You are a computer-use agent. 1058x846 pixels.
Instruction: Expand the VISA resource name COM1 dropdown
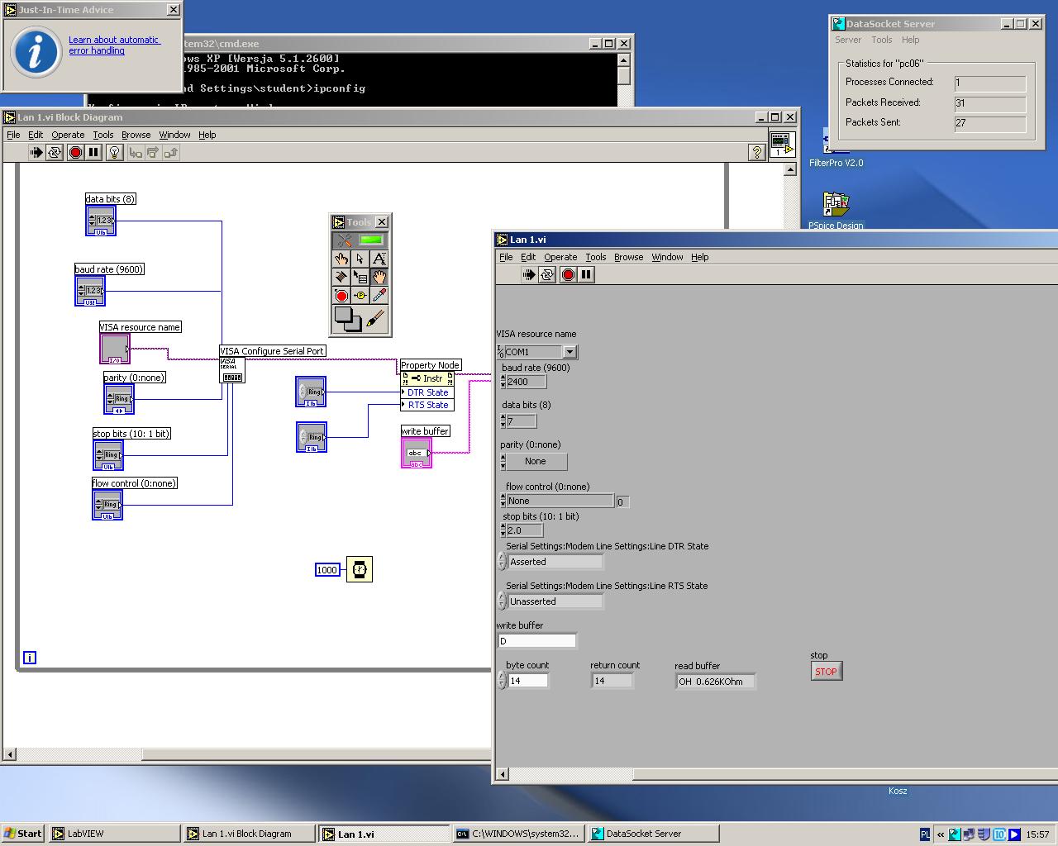[x=570, y=352]
